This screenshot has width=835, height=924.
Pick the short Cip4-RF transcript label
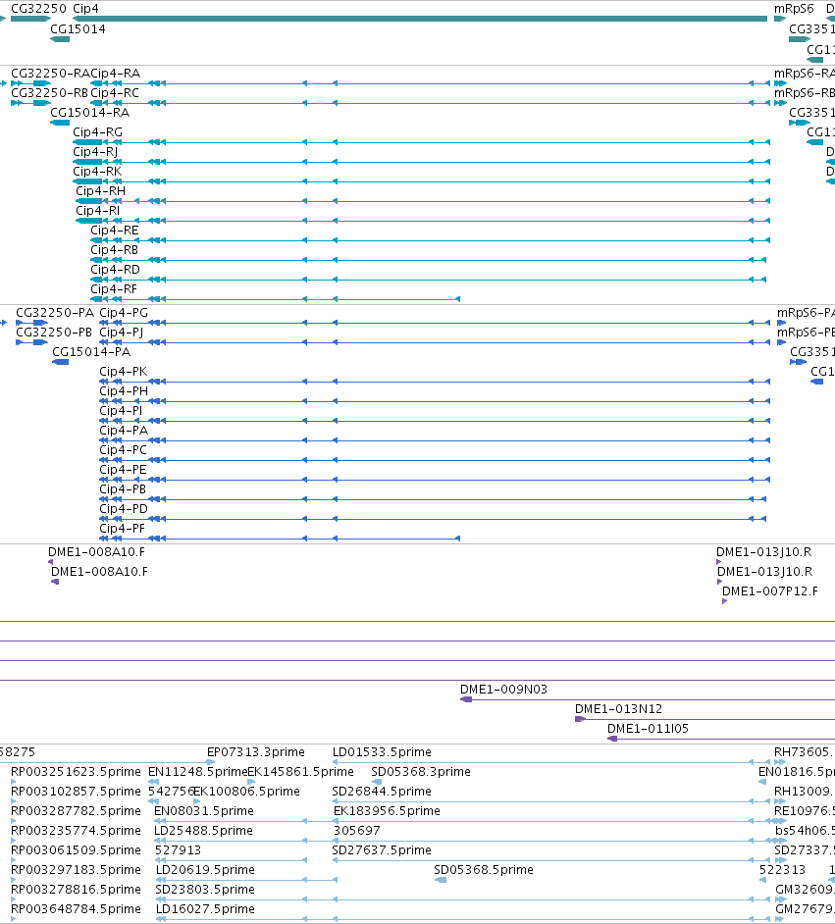(114, 288)
